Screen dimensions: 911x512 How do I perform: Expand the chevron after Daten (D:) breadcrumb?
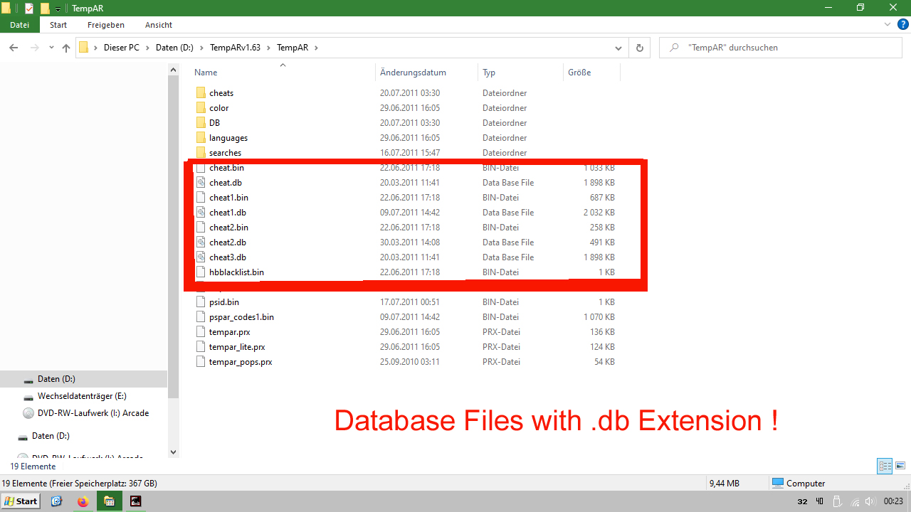201,48
